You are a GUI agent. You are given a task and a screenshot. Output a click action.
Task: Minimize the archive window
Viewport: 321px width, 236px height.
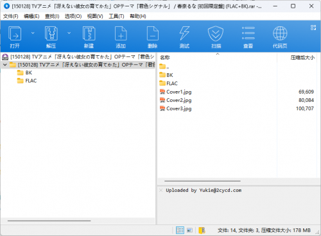point(275,6)
